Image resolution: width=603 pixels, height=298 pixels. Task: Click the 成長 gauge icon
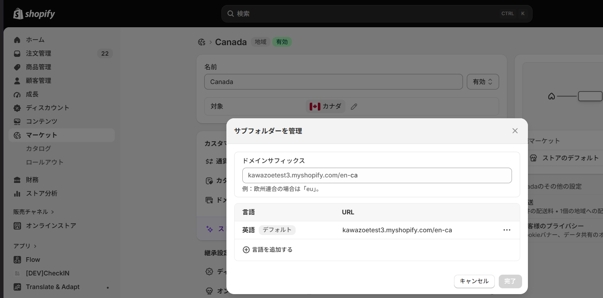pyautogui.click(x=17, y=94)
